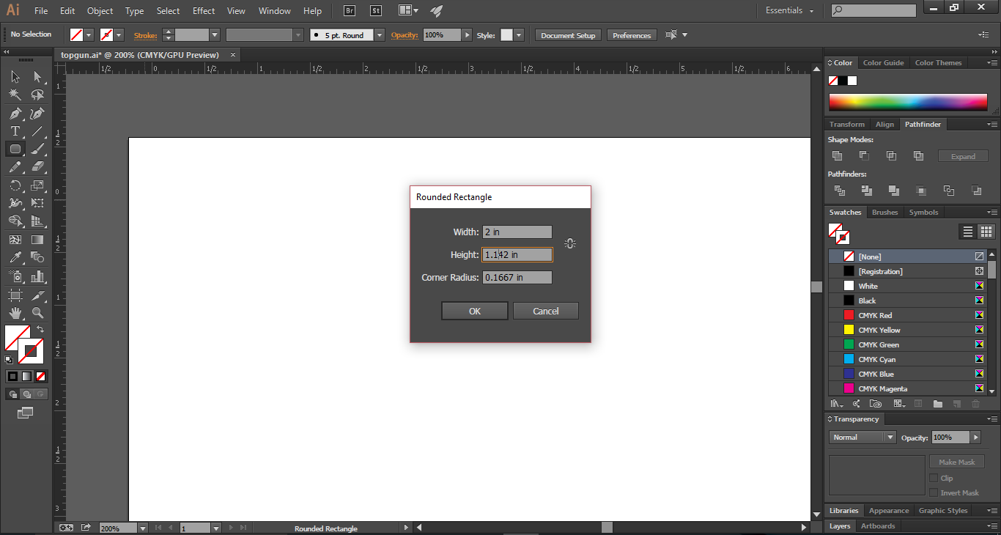
Task: Open the Essentials workspace switcher
Action: [x=790, y=10]
